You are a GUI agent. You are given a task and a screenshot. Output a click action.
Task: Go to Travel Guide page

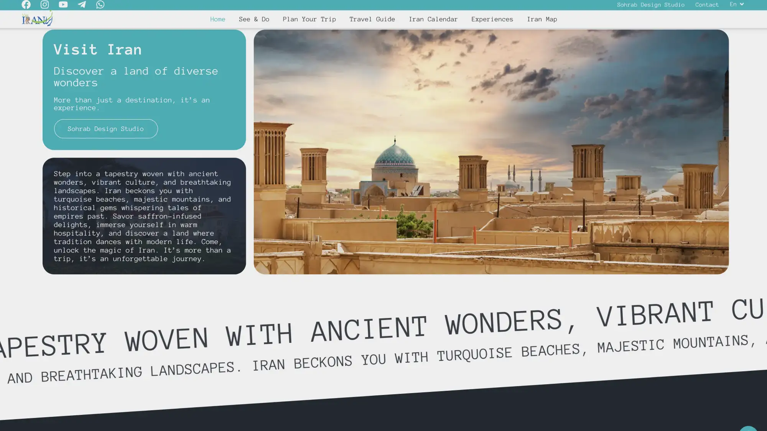(372, 19)
